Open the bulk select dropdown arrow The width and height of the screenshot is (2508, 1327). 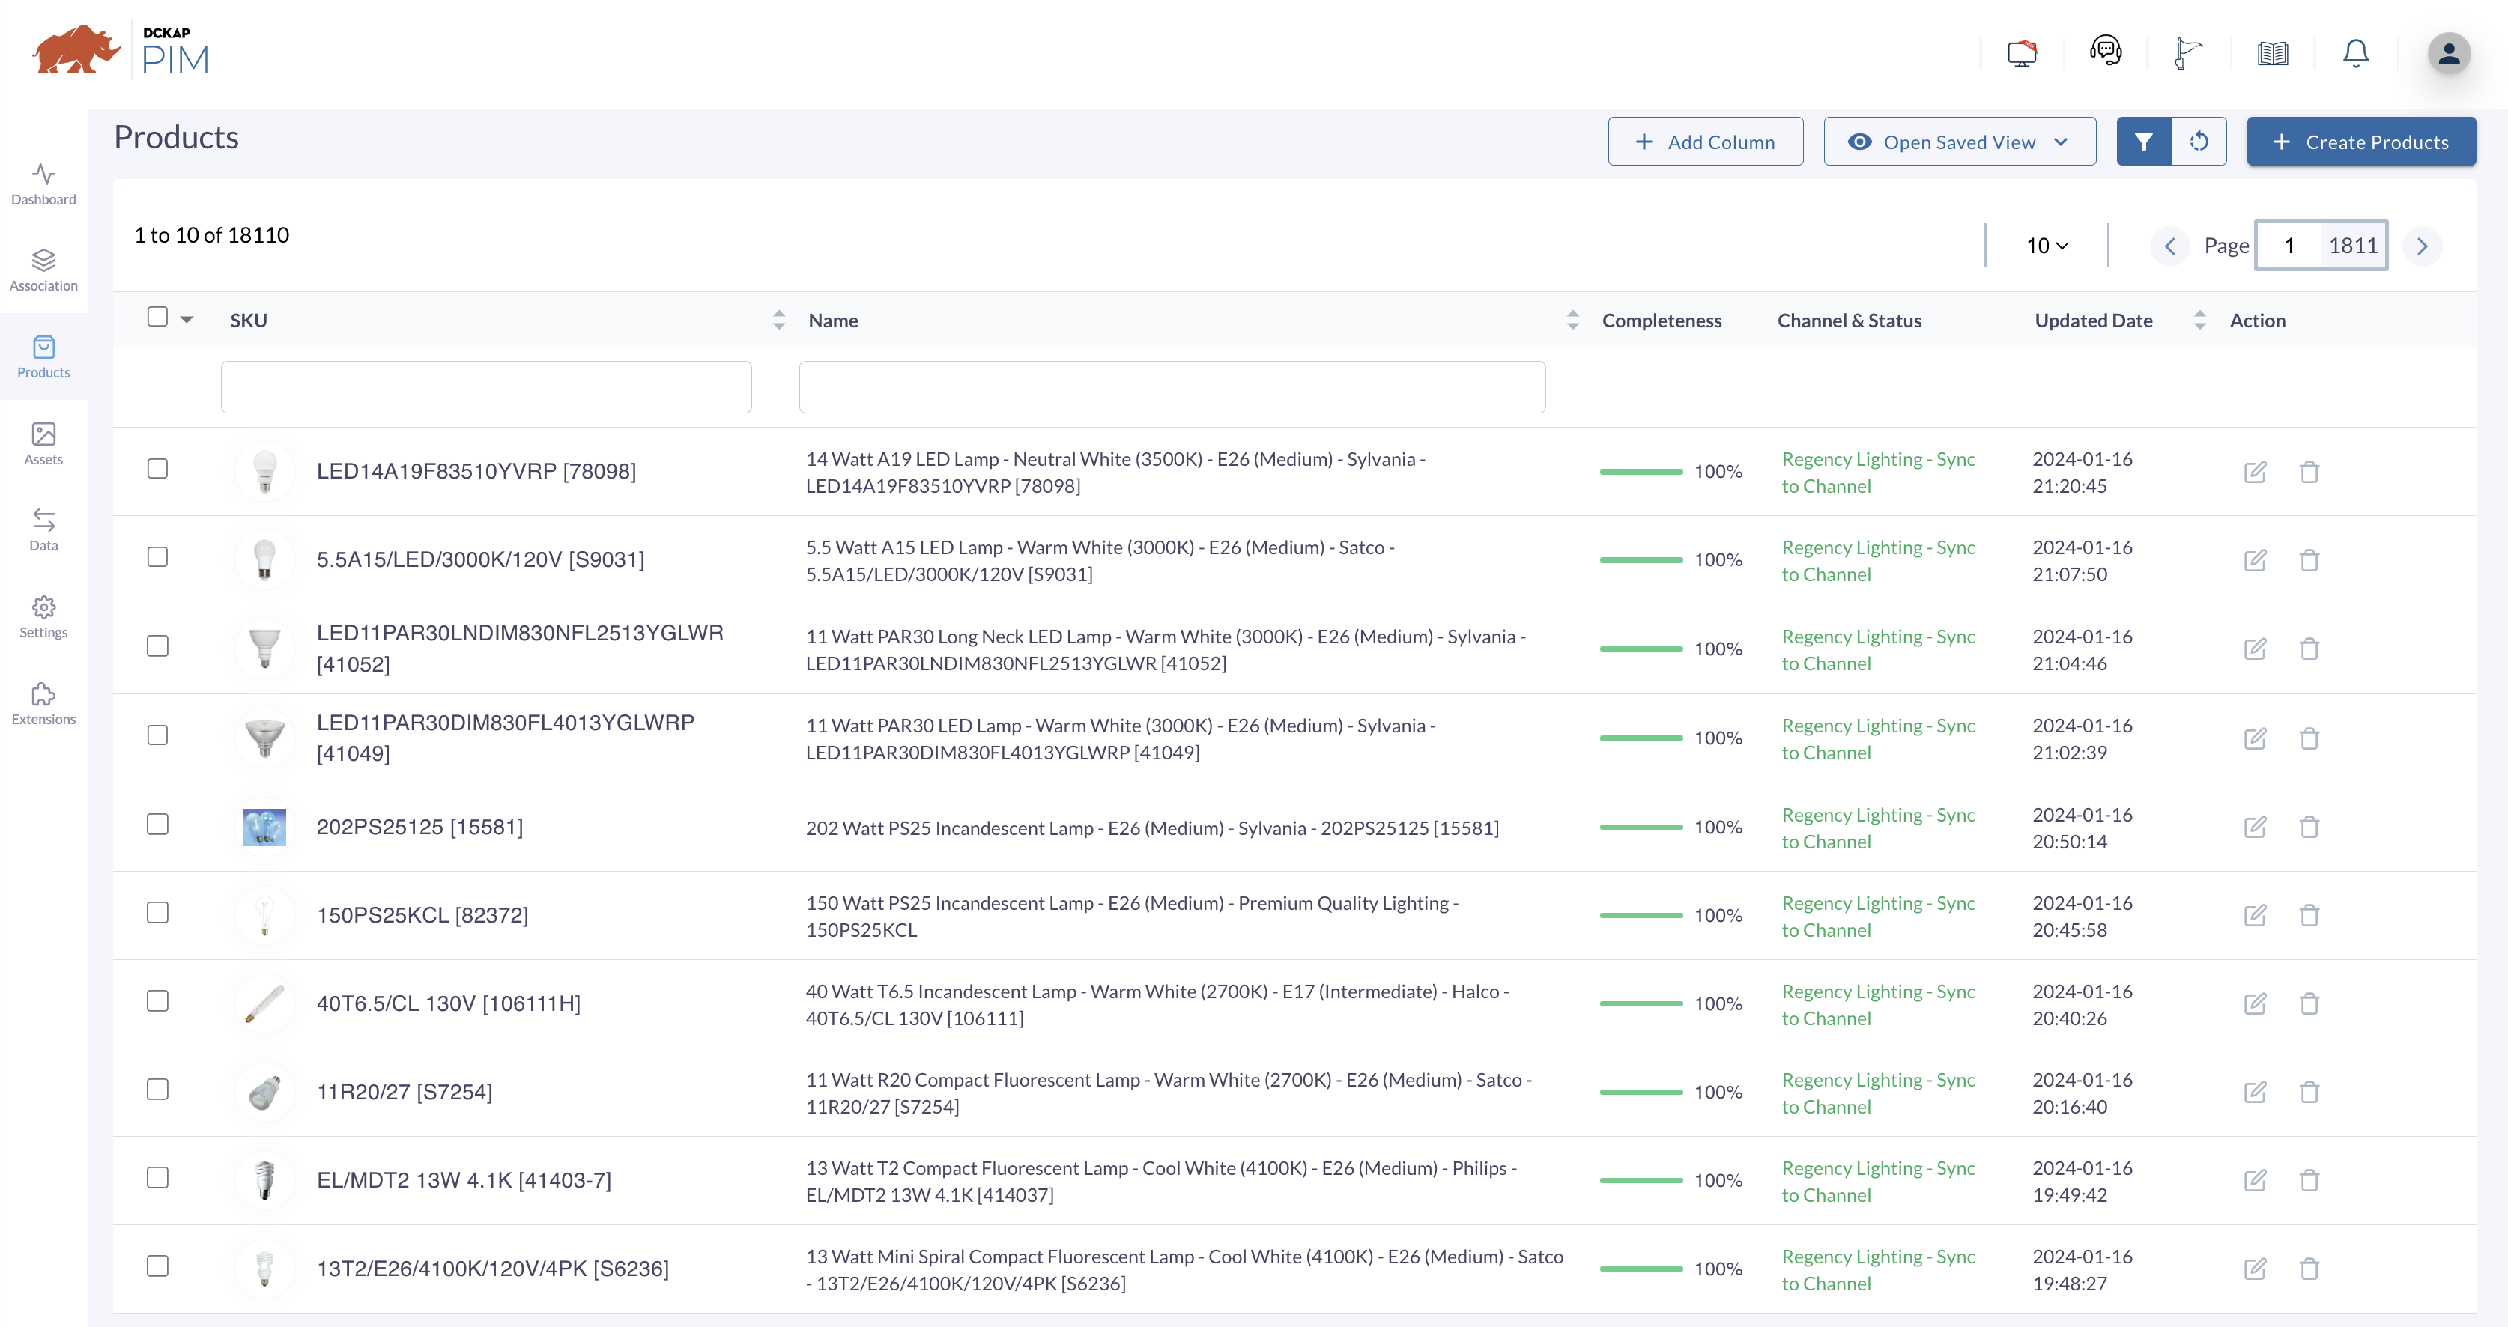pos(187,321)
